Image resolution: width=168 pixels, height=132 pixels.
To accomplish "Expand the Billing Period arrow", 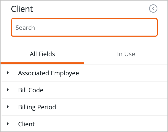I will [8, 107].
